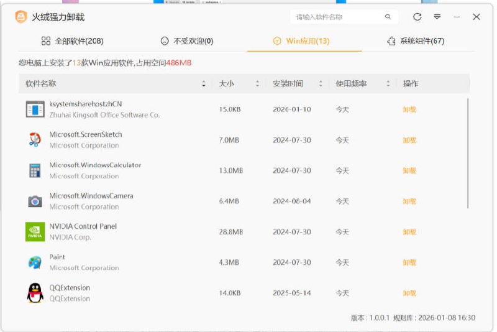Select Microsoft.ScreenSketch name text
This screenshot has height=332, width=497.
(x=86, y=134)
